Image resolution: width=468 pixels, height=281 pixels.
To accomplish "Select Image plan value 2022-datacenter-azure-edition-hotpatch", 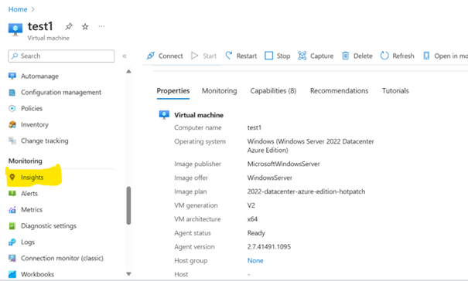I will click(306, 191).
